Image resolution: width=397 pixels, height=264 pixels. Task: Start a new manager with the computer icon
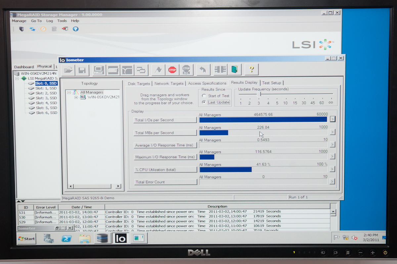99,70
